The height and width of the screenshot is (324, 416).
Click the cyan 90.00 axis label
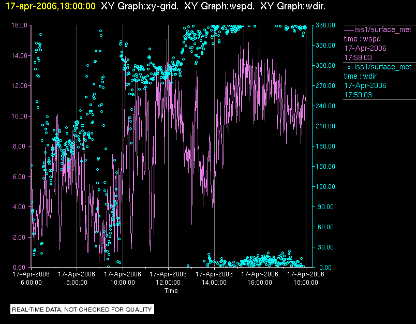[326, 207]
